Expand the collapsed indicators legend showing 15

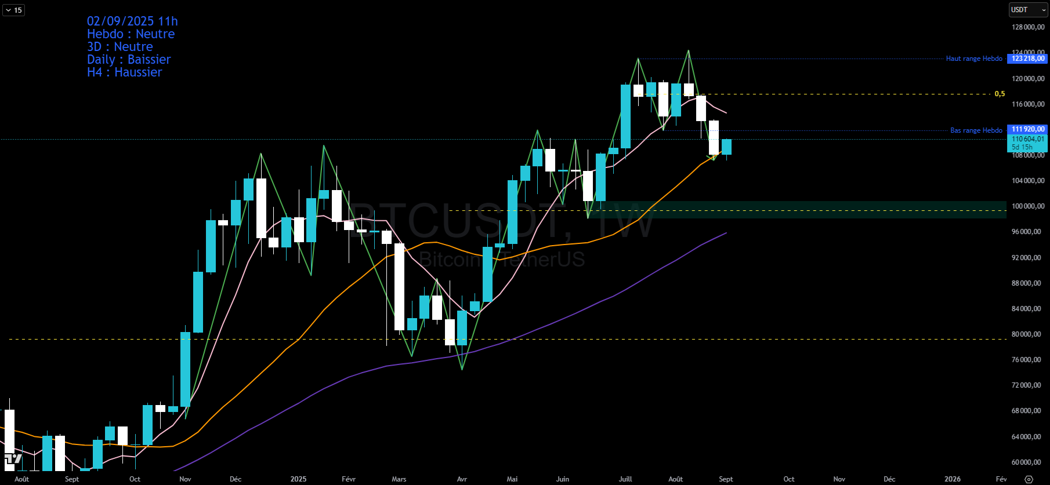[13, 10]
